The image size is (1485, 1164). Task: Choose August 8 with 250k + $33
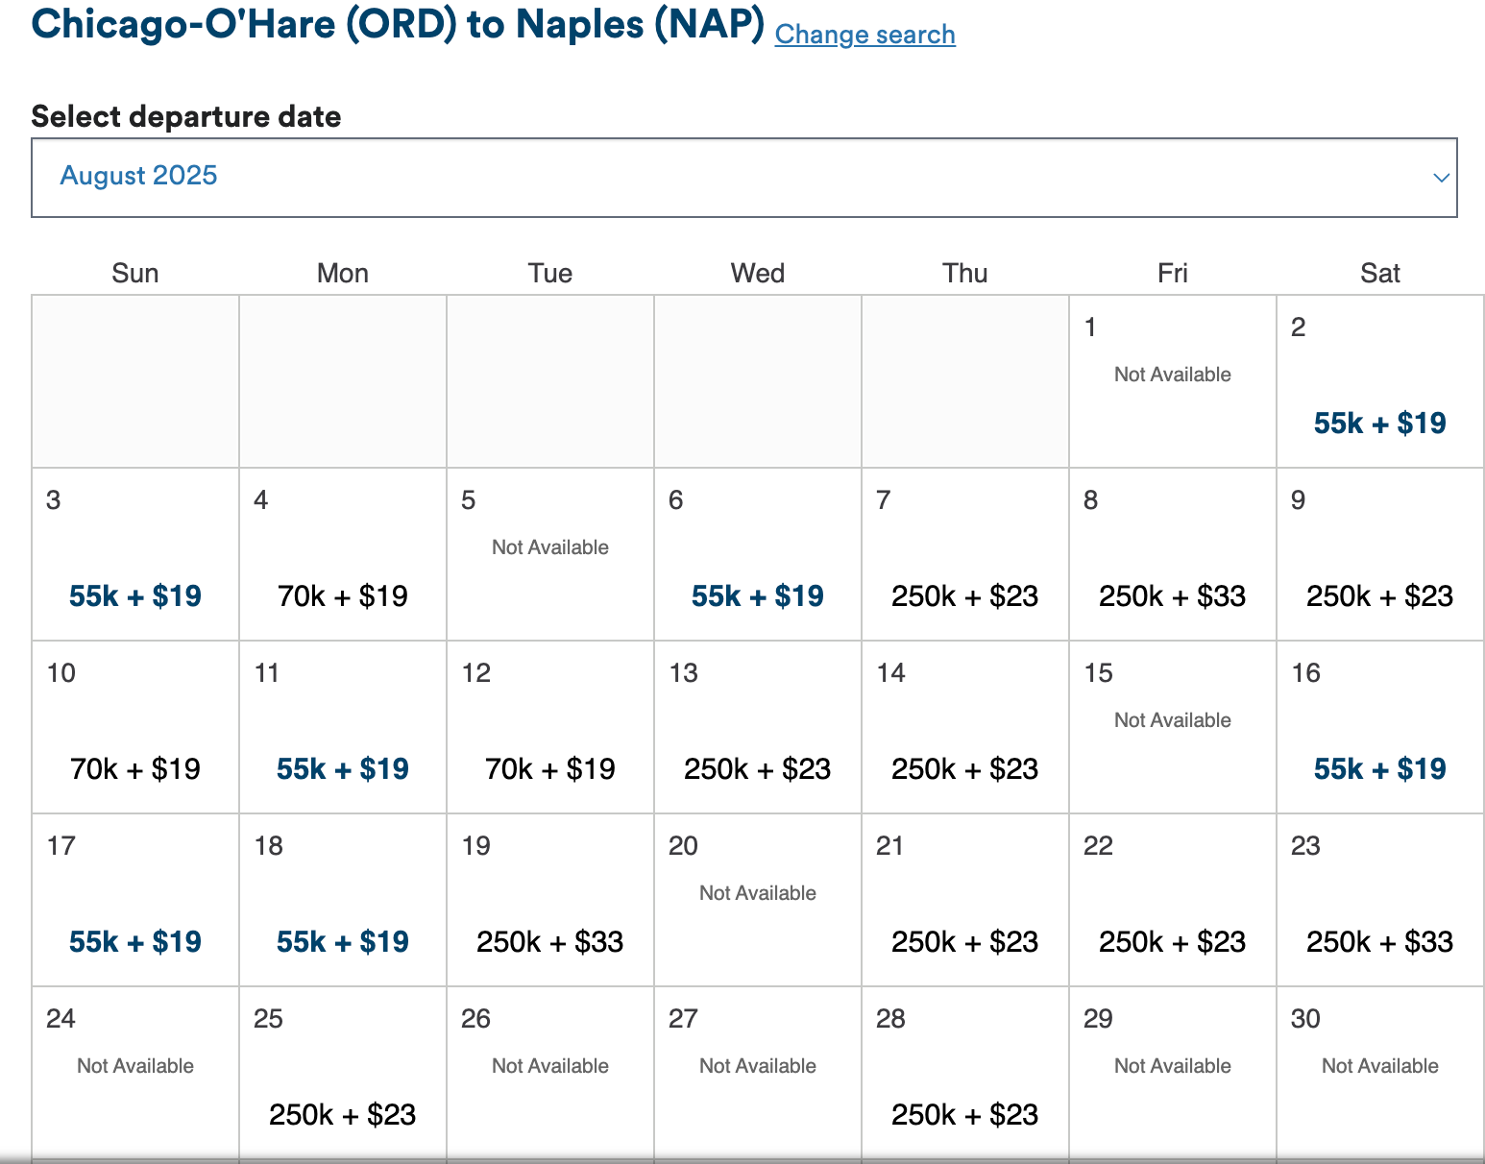[1172, 596]
